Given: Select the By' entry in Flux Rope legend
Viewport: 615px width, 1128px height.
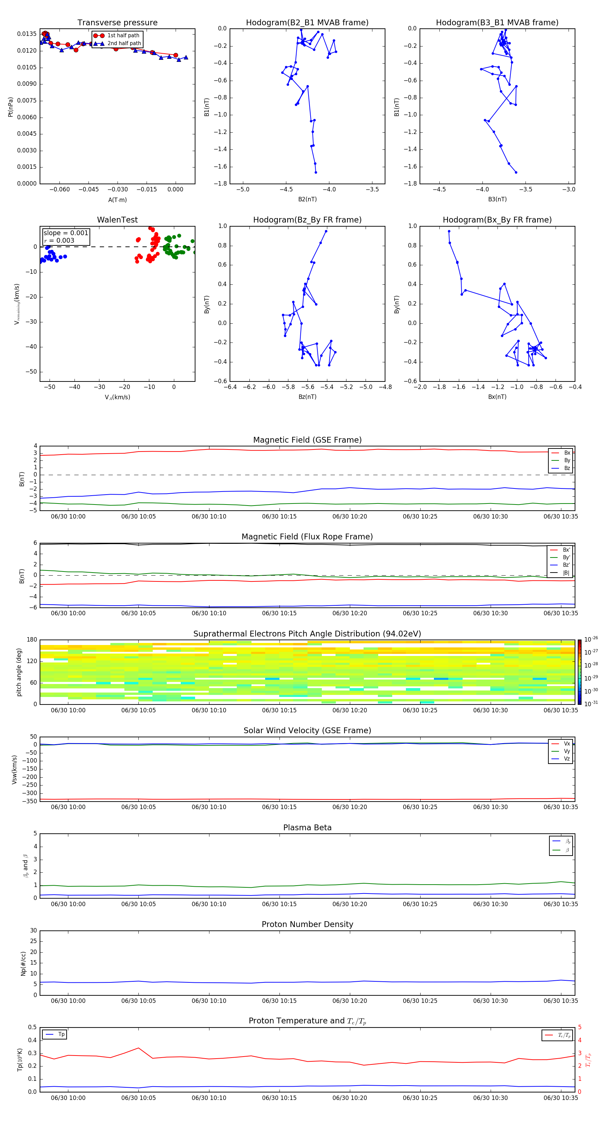Looking at the screenshot, I should click(560, 558).
